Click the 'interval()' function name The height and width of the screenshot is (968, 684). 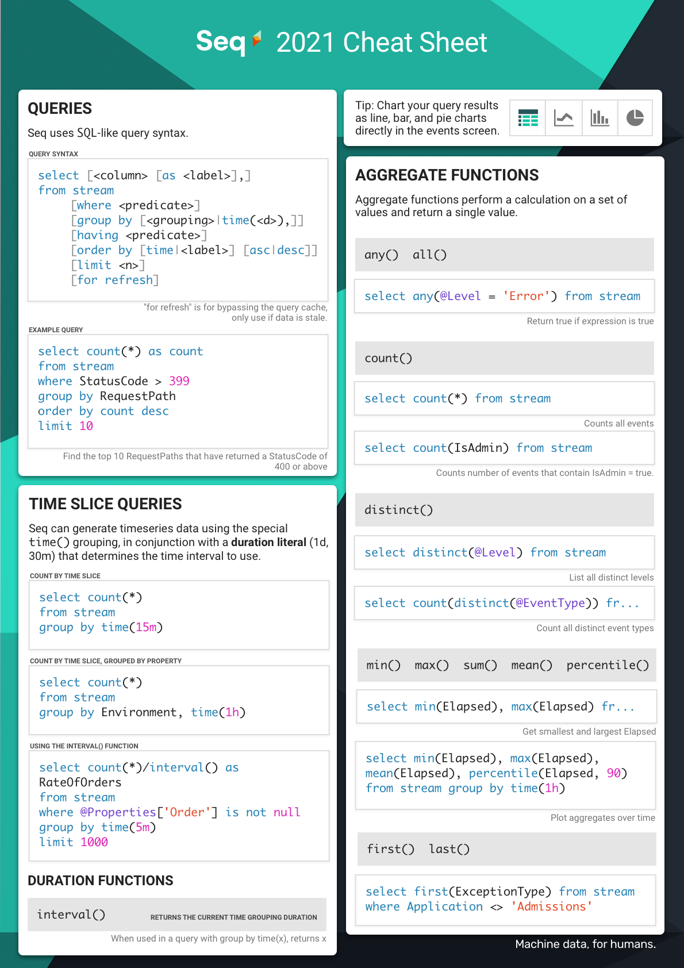pyautogui.click(x=71, y=915)
